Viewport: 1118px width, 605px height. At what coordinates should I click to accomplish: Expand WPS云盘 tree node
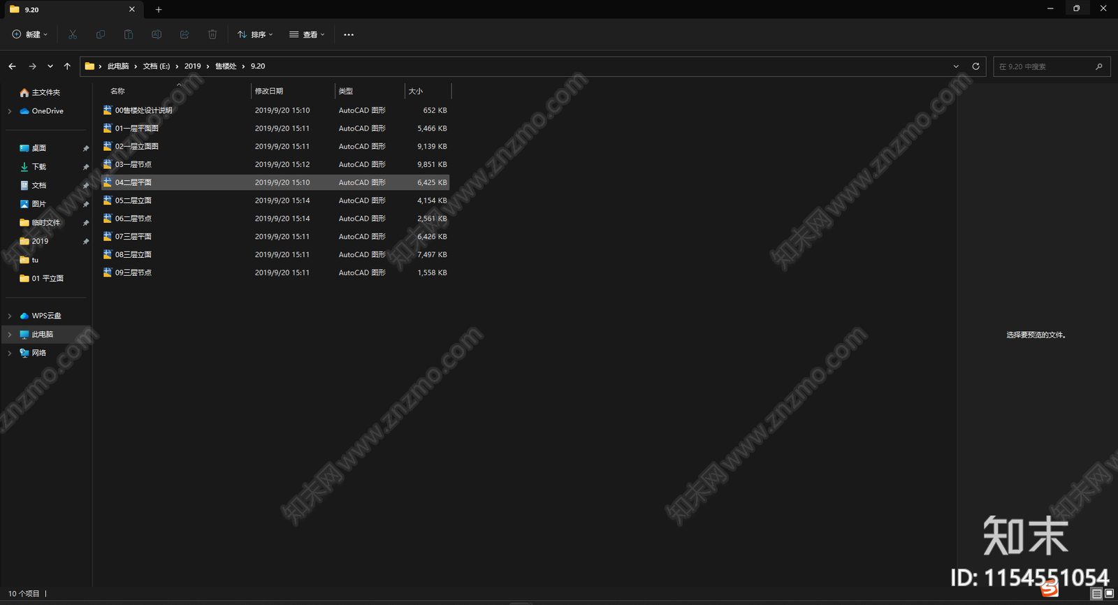coord(10,316)
